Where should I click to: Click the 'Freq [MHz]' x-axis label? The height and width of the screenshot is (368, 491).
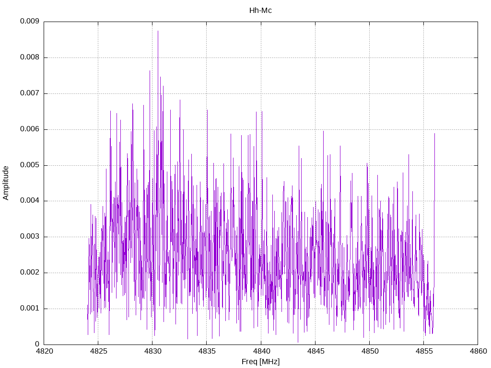click(x=260, y=362)
